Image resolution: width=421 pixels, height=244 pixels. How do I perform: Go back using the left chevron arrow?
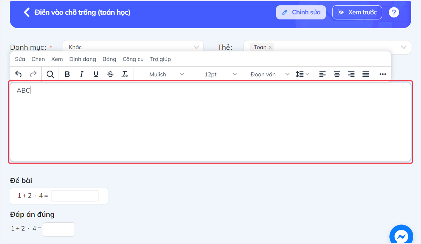(x=26, y=13)
